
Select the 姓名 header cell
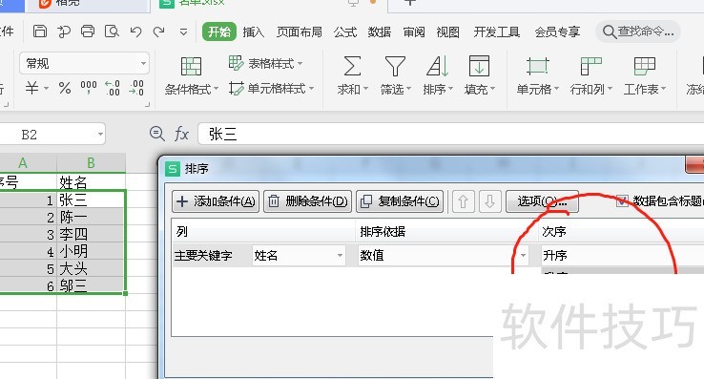coord(92,182)
